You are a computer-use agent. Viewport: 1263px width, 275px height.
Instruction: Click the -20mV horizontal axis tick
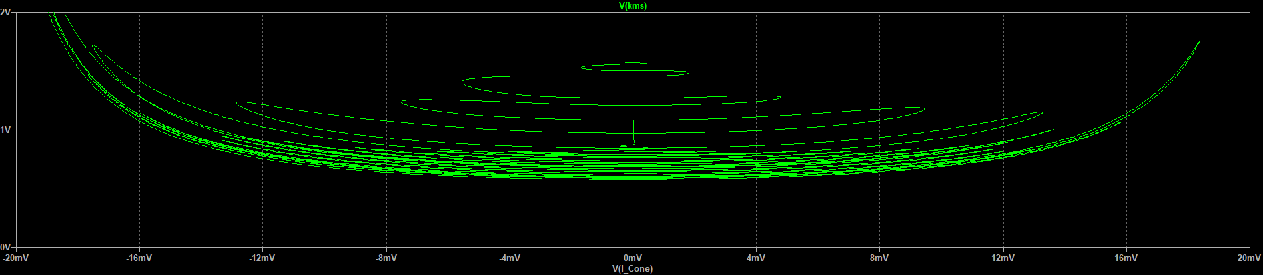click(x=16, y=258)
